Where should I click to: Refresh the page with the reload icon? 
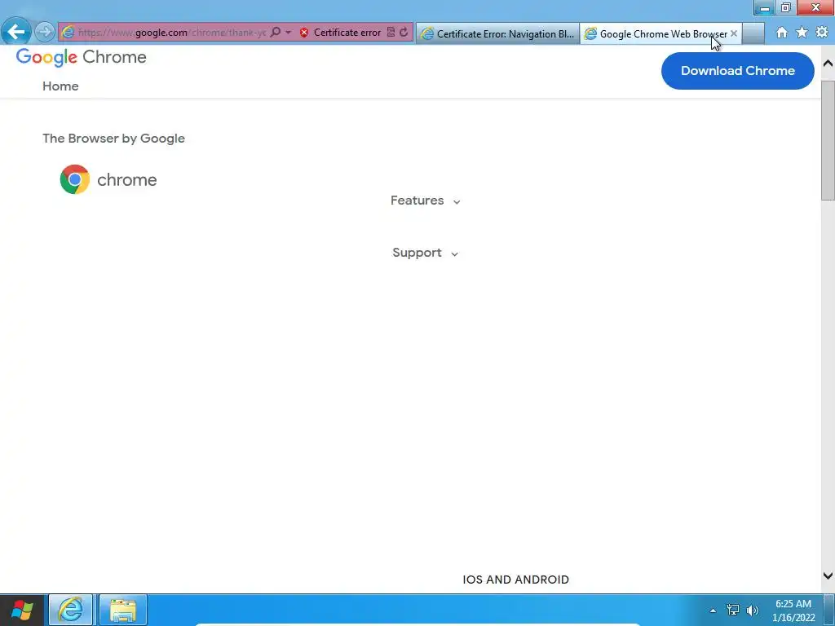404,32
